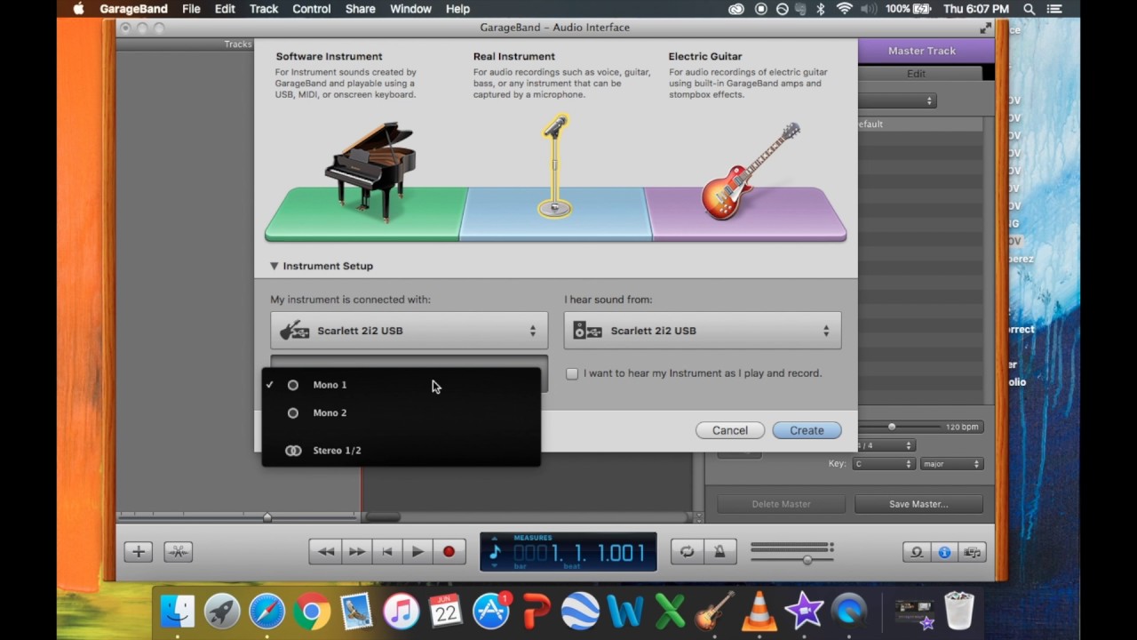The image size is (1137, 640).
Task: Choose Stereo 1/2 input channel
Action: (x=401, y=451)
